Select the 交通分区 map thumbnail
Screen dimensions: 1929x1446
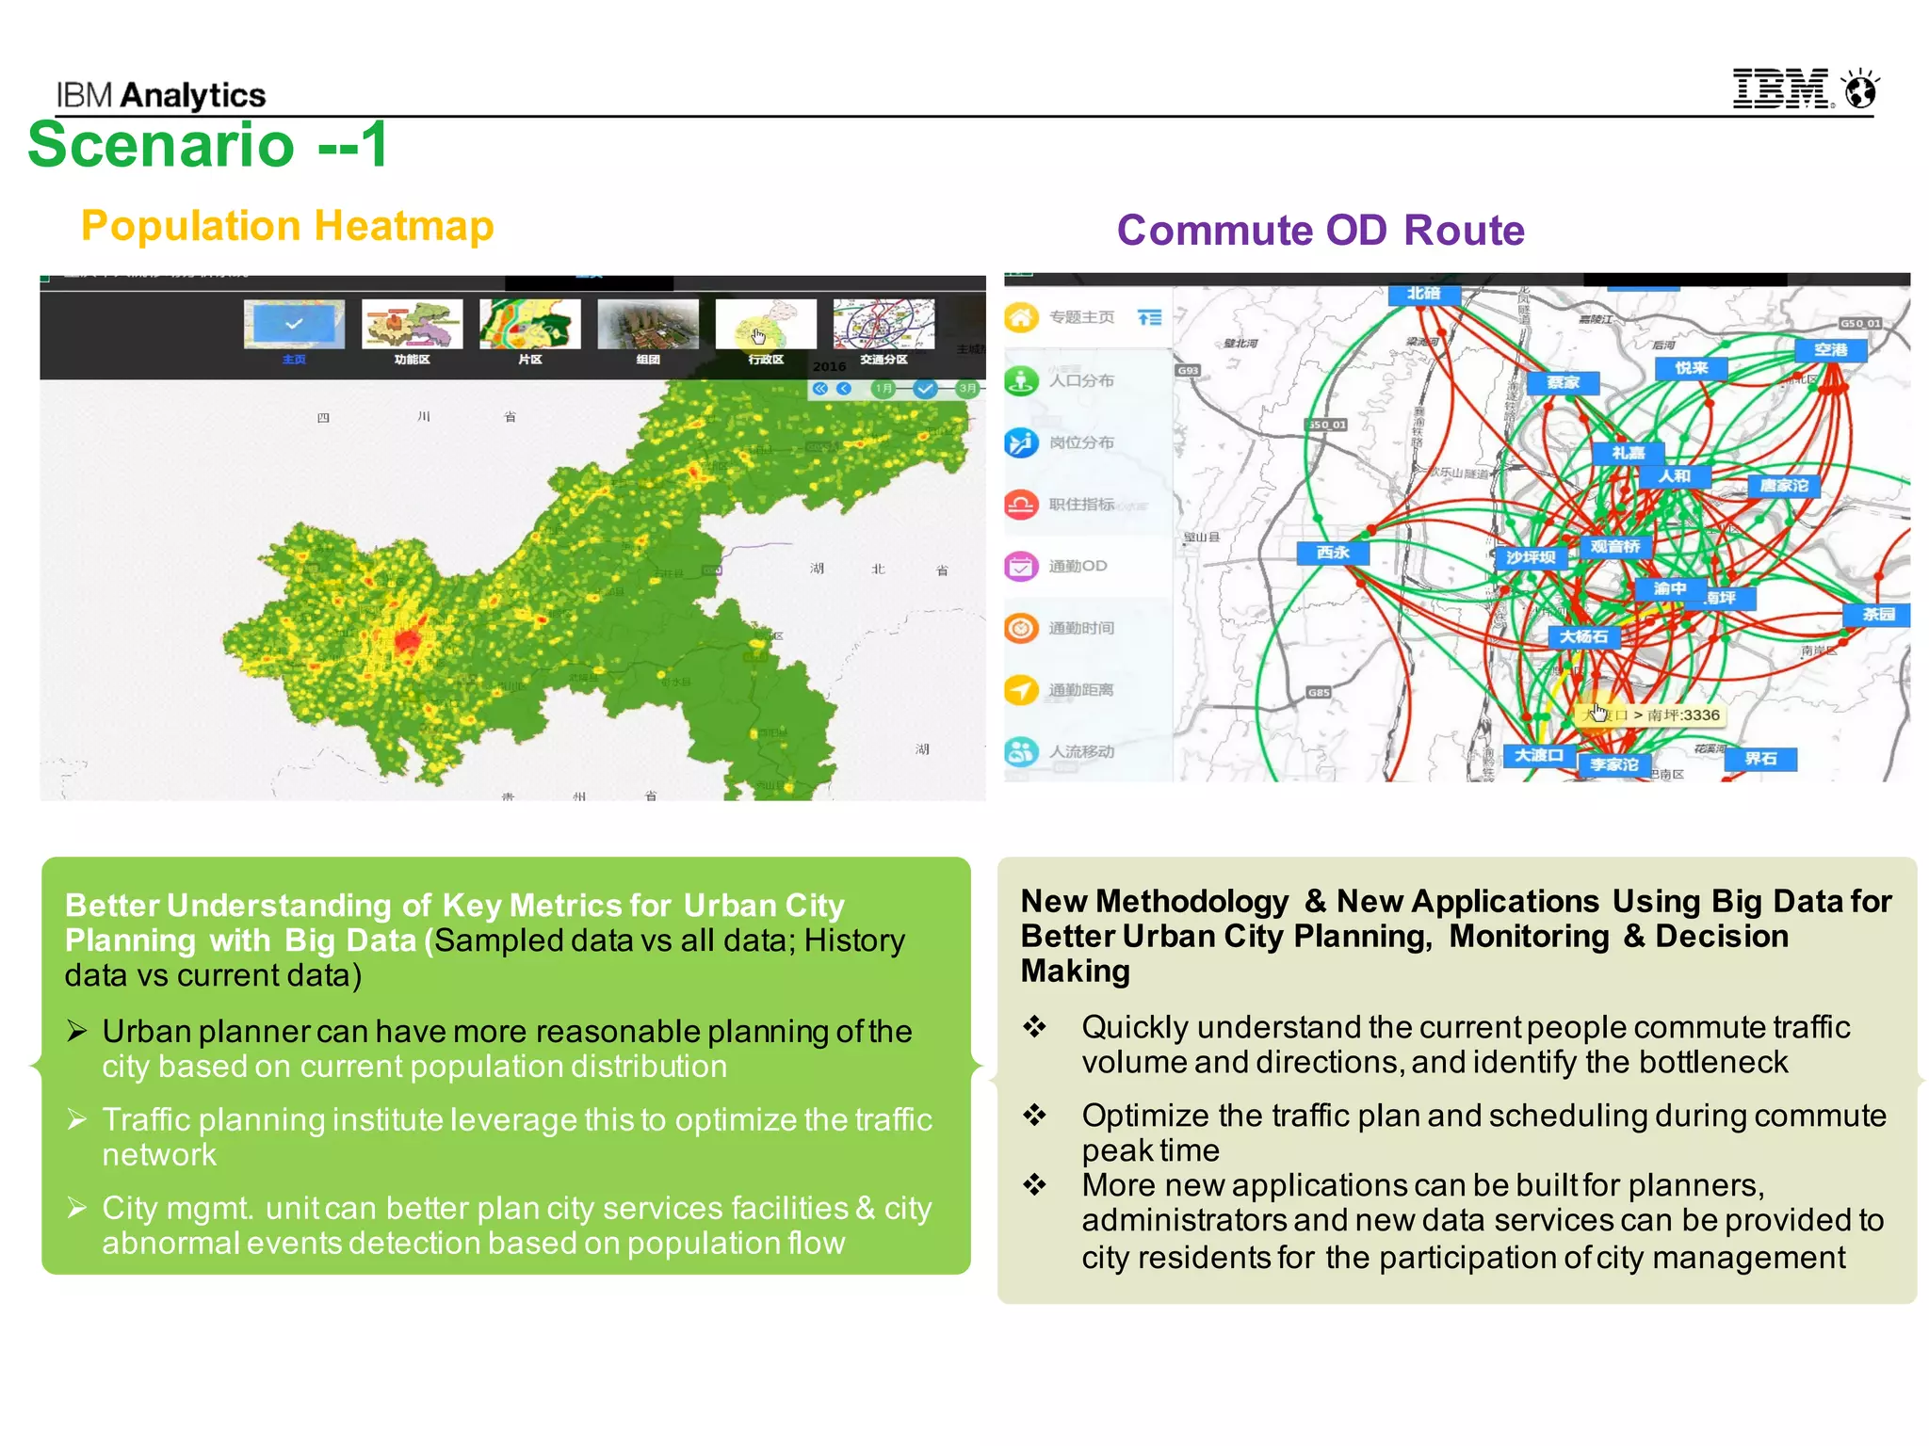[x=883, y=325]
